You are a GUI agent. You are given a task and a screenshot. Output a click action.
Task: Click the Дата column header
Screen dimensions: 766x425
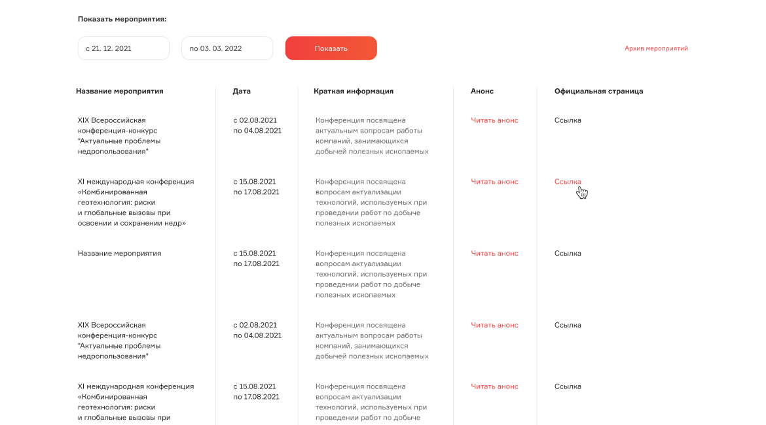tap(242, 92)
